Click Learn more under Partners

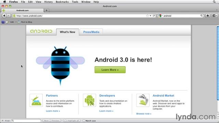[53, 111]
